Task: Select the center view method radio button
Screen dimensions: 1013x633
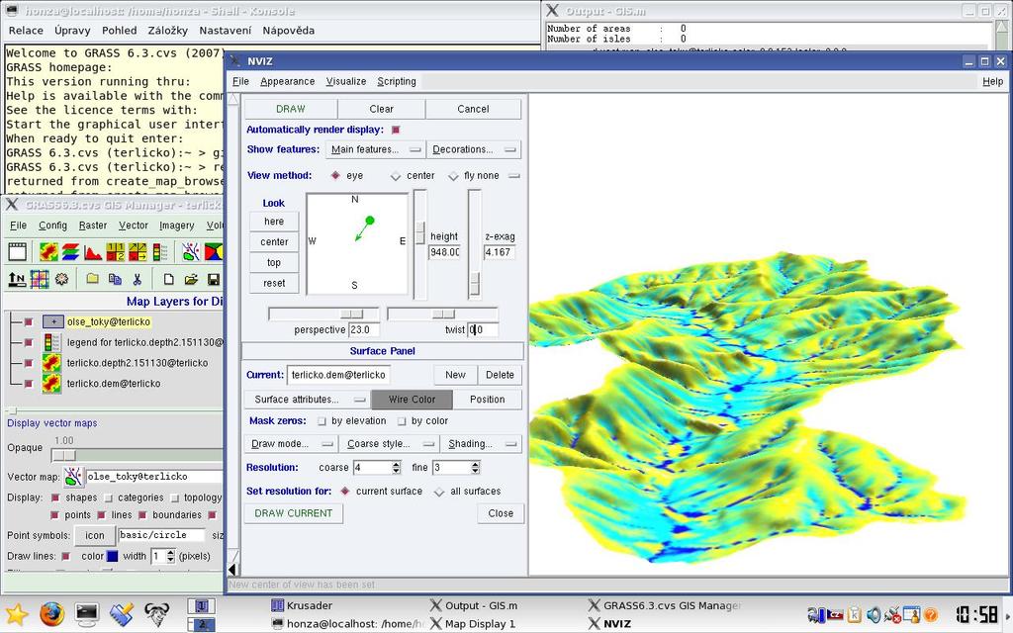Action: tap(396, 176)
